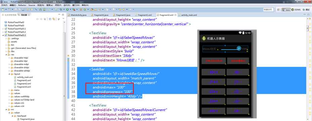This screenshot has width=312, height=121.
Task: Click the green Run button in the toolbar
Action: [68, 9]
